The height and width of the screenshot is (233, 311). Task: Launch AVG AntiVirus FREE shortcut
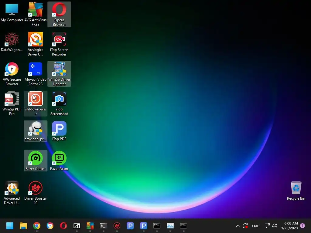tap(35, 14)
